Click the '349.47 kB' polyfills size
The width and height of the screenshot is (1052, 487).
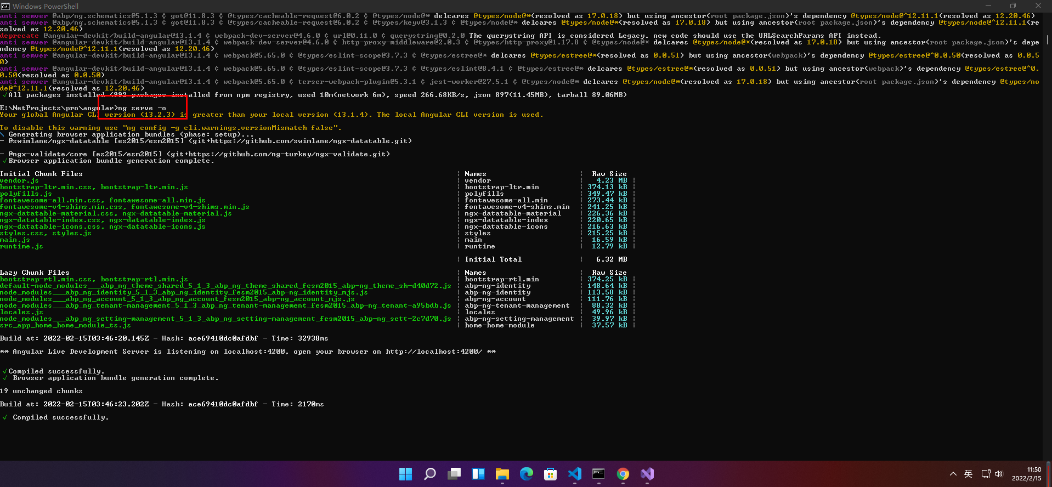pos(607,194)
